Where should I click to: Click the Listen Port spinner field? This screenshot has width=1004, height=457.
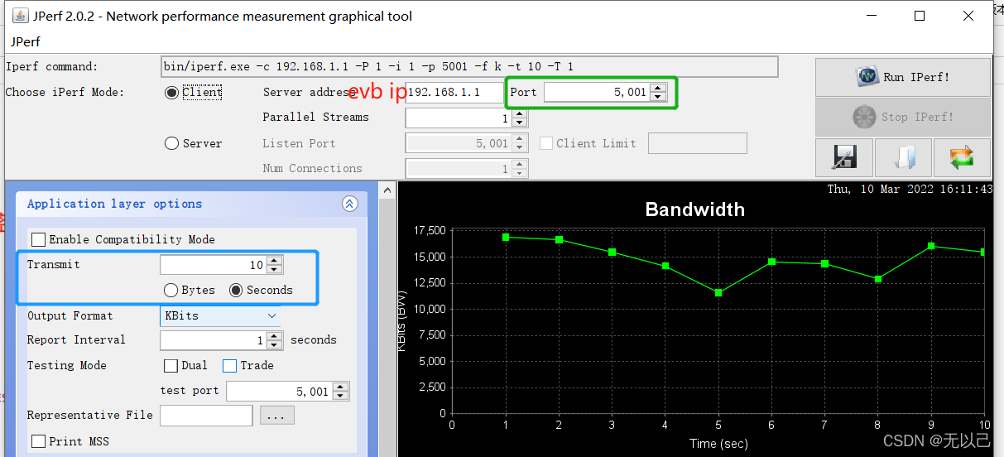[x=459, y=143]
